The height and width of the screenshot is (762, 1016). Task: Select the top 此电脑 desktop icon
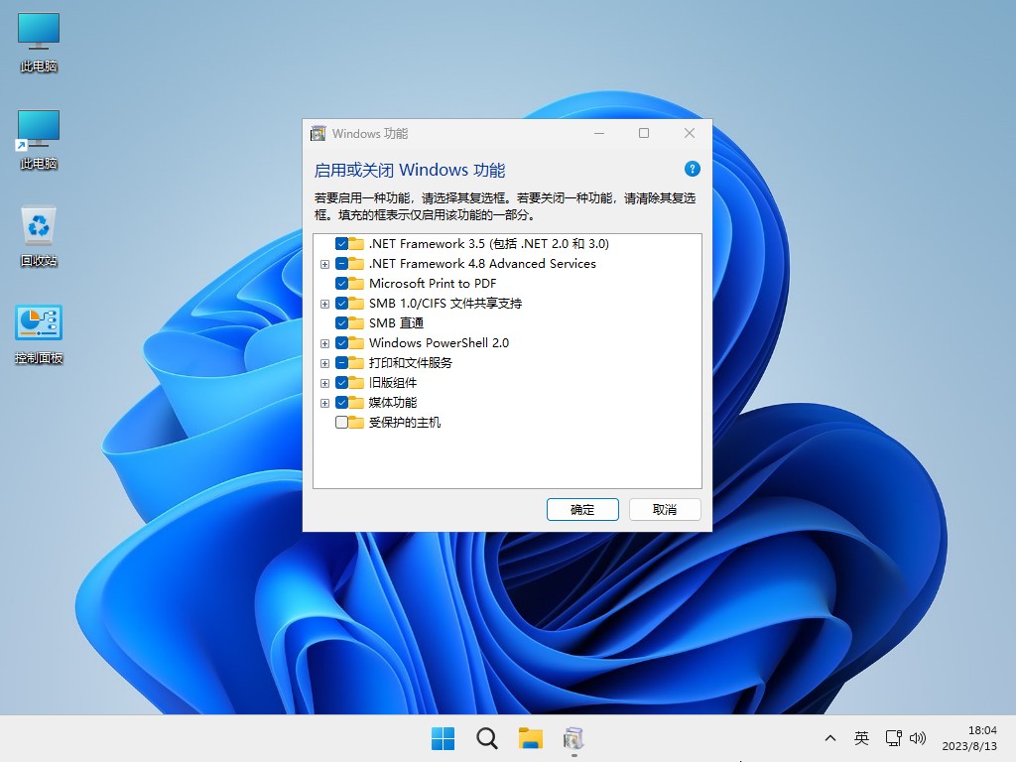pos(39,42)
